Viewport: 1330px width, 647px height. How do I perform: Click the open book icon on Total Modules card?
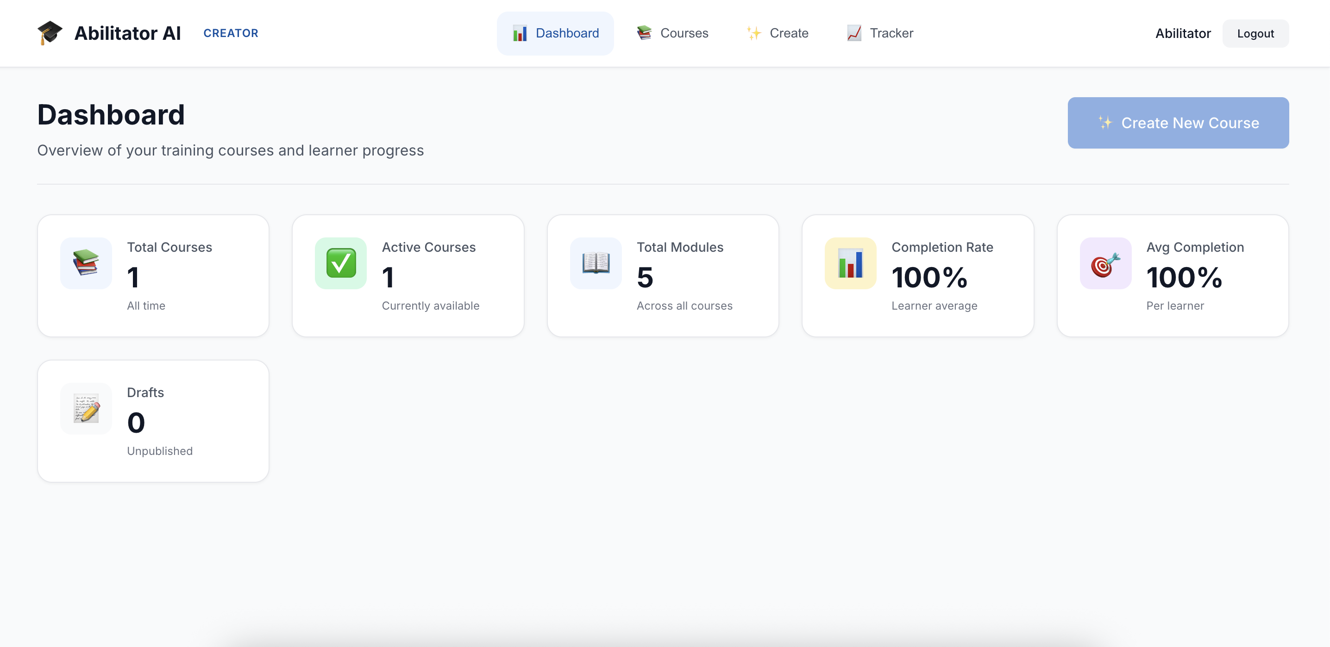click(x=595, y=263)
